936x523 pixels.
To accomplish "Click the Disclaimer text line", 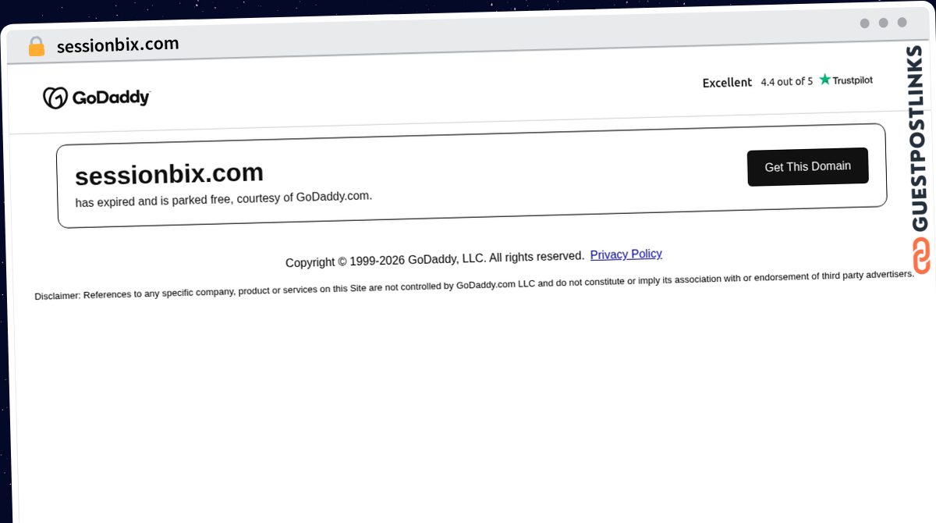I will (474, 285).
